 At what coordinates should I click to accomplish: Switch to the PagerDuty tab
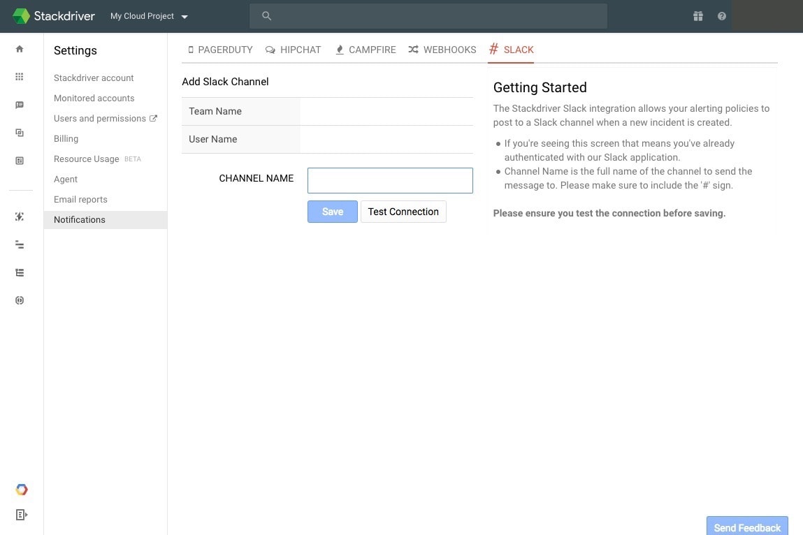(220, 50)
